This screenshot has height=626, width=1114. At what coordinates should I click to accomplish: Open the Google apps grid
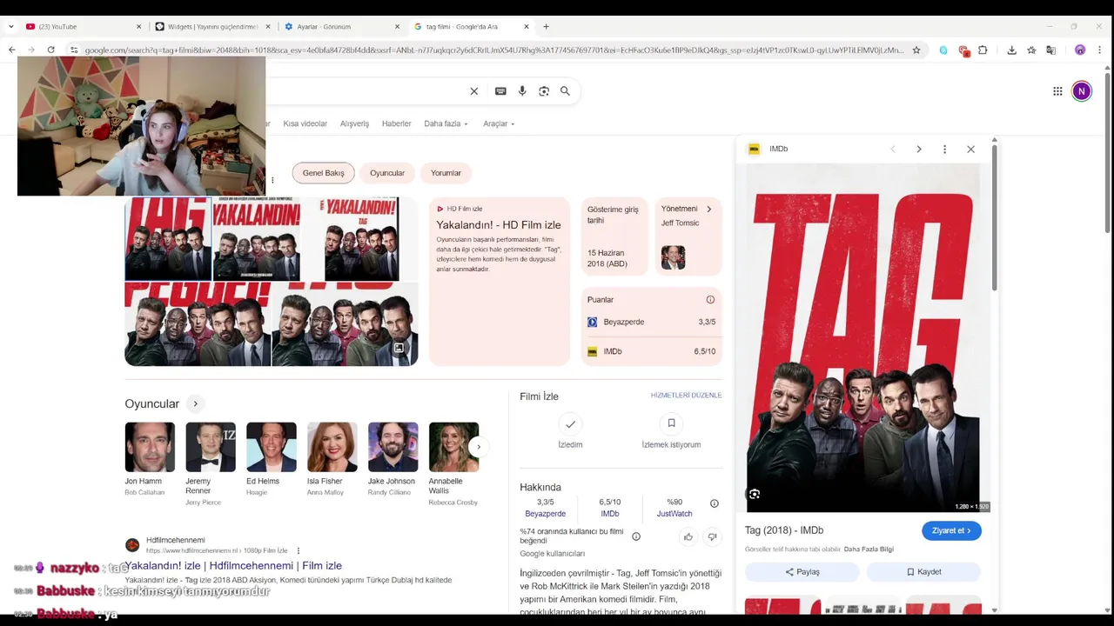click(1057, 91)
